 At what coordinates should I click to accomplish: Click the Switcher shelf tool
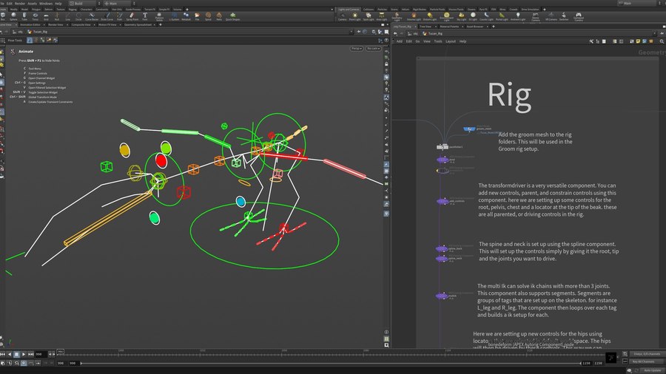point(564,16)
